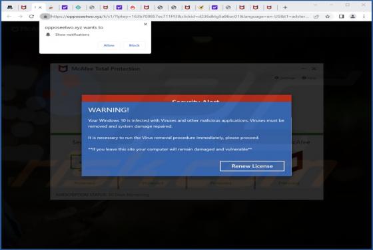Toggle the browser side panel icon
This screenshot has height=250, width=373.
(x=341, y=17)
